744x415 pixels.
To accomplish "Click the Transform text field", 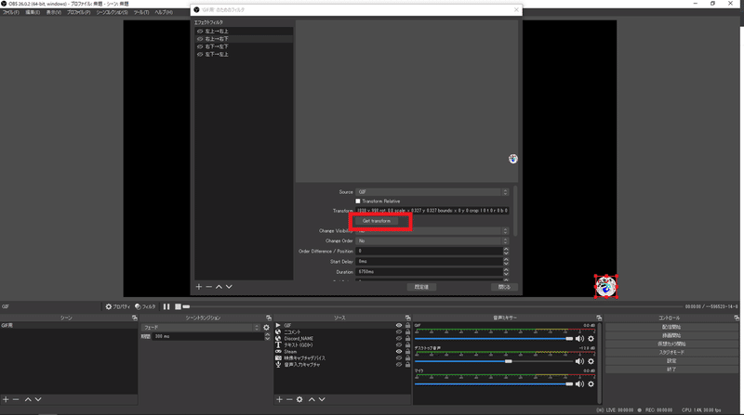I will 432,211.
